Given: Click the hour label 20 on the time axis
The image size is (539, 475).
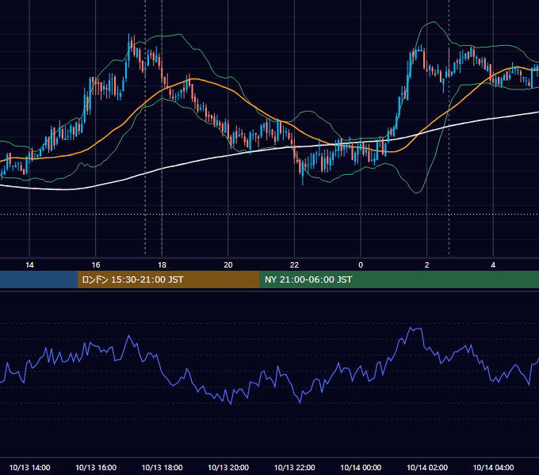Looking at the screenshot, I should 228,265.
